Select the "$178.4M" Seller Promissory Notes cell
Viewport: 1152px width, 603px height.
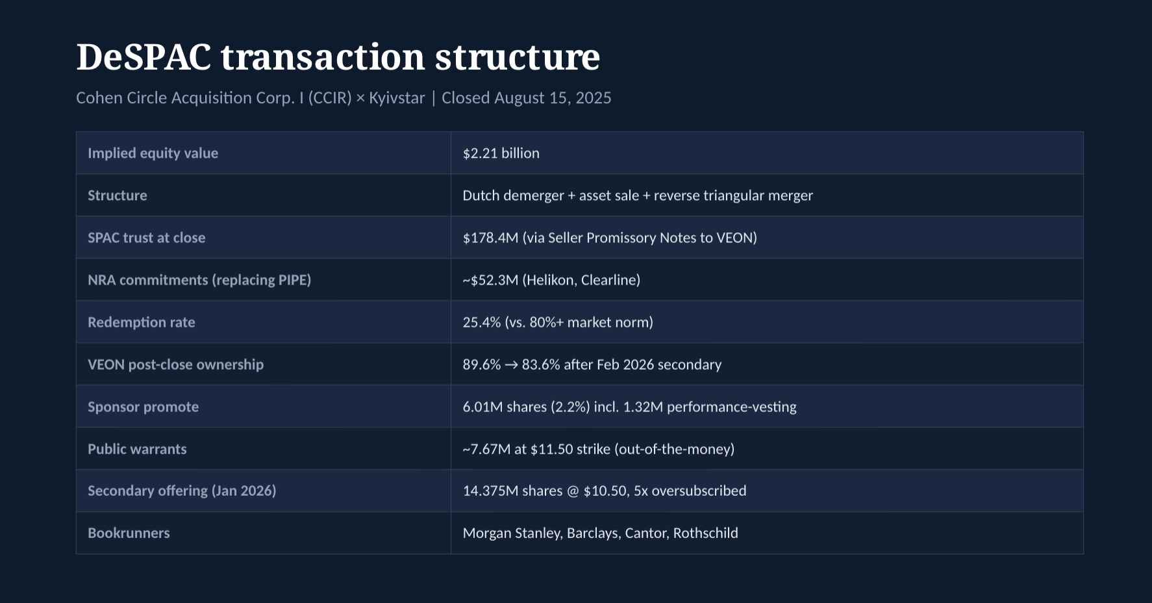(x=609, y=238)
